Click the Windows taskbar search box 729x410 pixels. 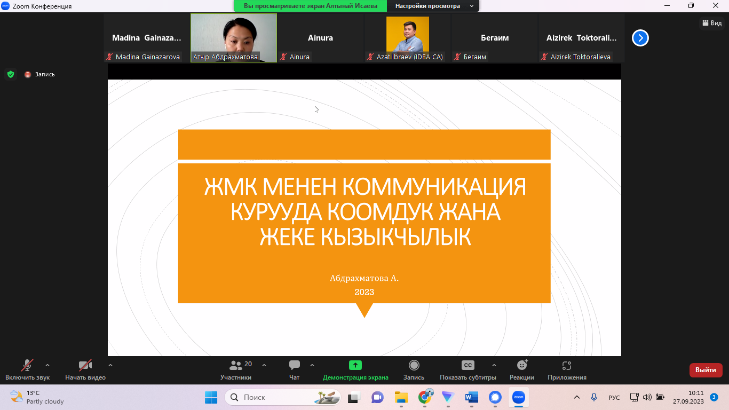coord(283,397)
